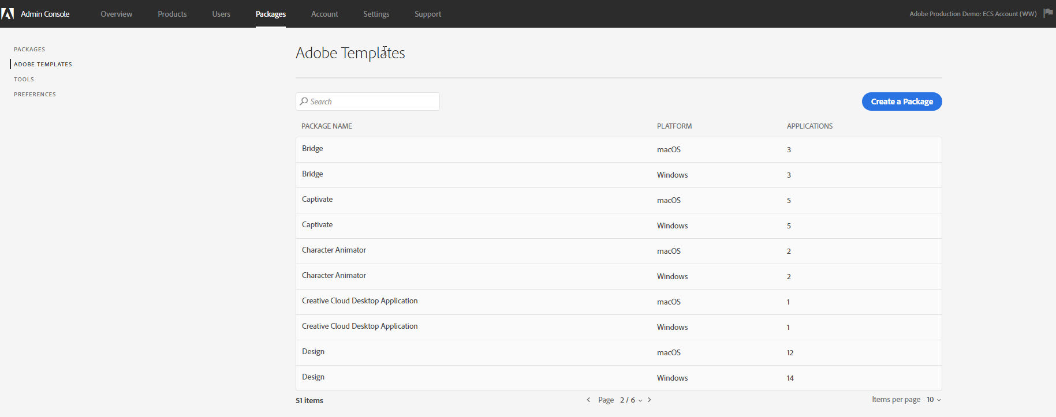Click the search magnifier icon
Image resolution: width=1056 pixels, height=417 pixels.
point(304,102)
